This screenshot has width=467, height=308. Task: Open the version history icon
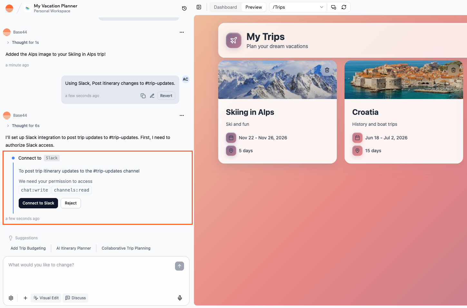(x=184, y=8)
